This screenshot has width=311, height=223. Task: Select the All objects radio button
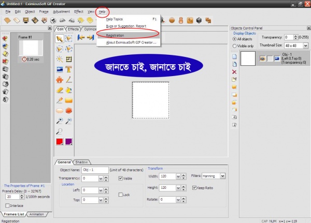coord(234,39)
